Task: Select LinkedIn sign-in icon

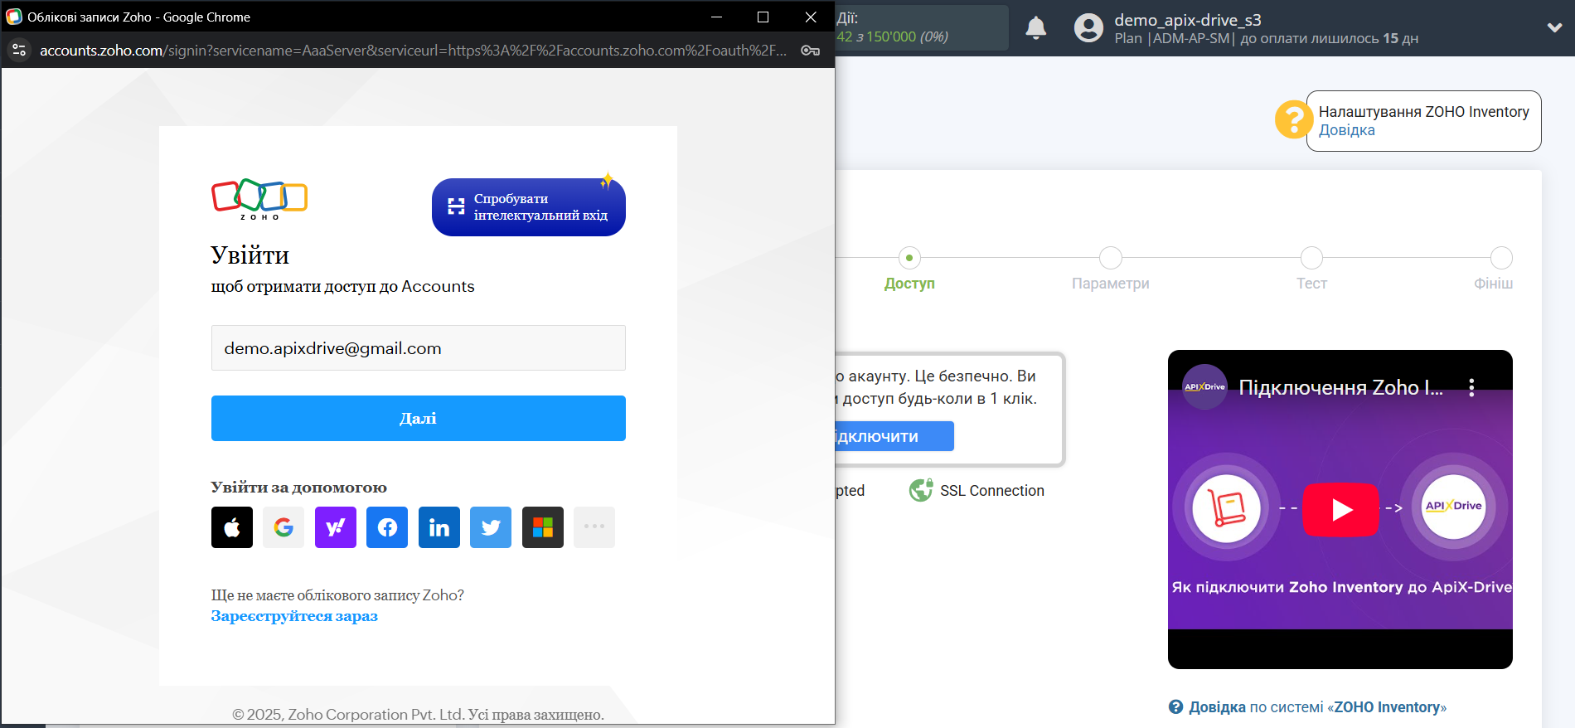Action: (x=439, y=527)
